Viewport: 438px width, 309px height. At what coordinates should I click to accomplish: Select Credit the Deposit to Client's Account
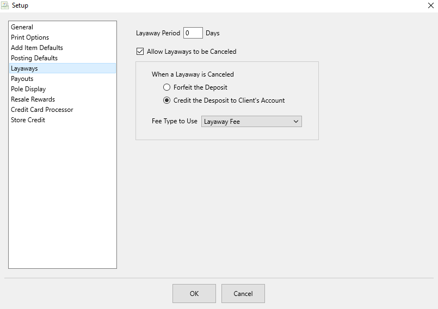point(166,100)
